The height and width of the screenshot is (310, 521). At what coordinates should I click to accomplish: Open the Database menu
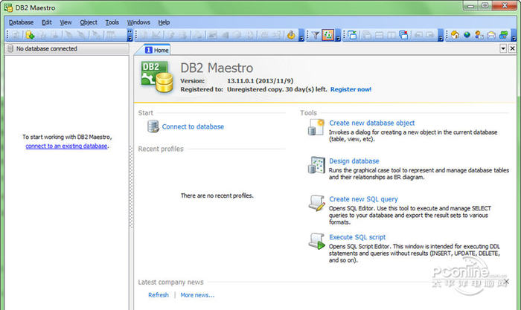pos(21,22)
